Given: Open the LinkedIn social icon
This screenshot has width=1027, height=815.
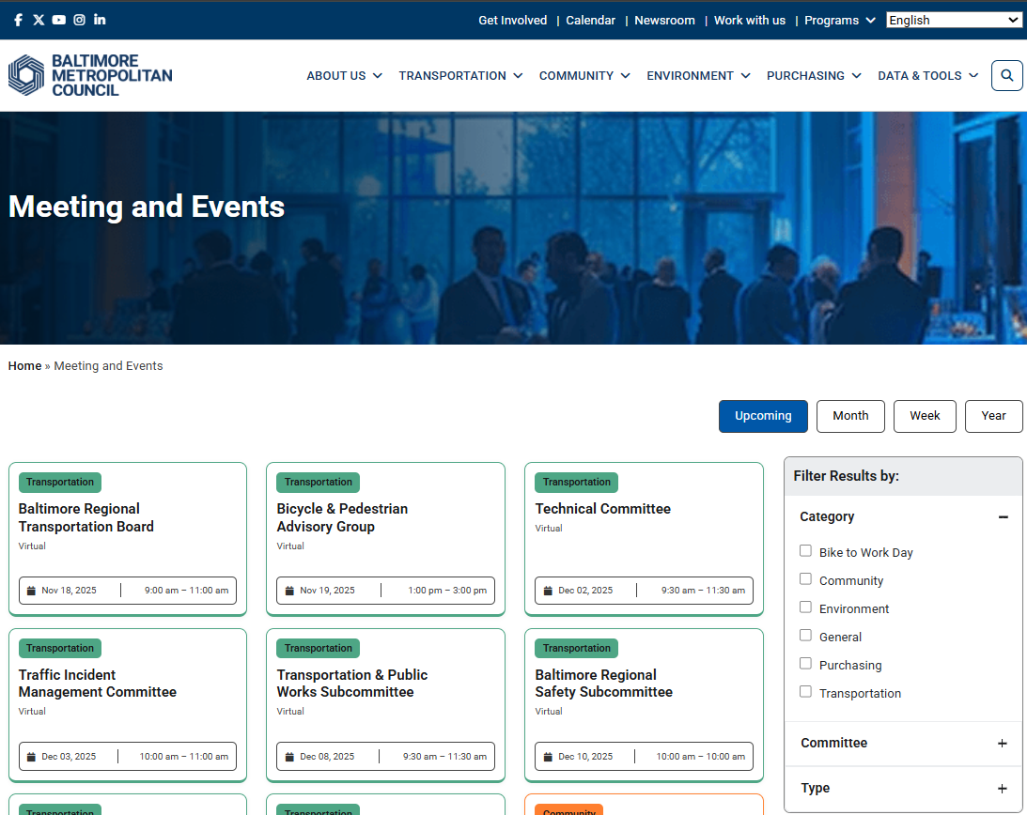Looking at the screenshot, I should [x=100, y=20].
